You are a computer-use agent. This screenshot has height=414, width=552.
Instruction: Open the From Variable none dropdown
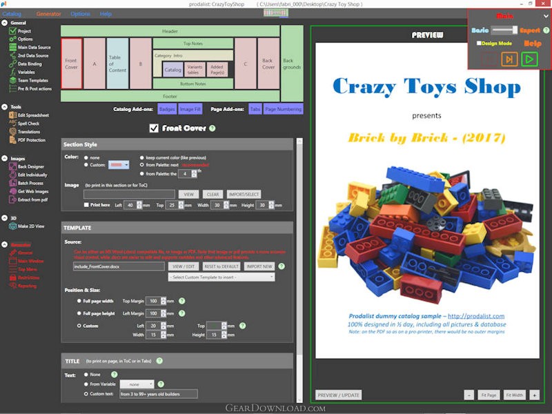[x=137, y=384]
